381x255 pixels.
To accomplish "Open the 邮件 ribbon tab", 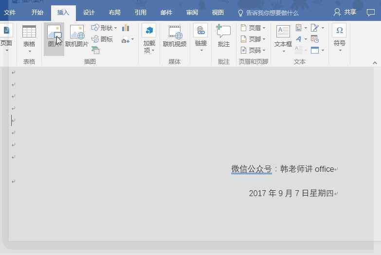I will (x=166, y=12).
